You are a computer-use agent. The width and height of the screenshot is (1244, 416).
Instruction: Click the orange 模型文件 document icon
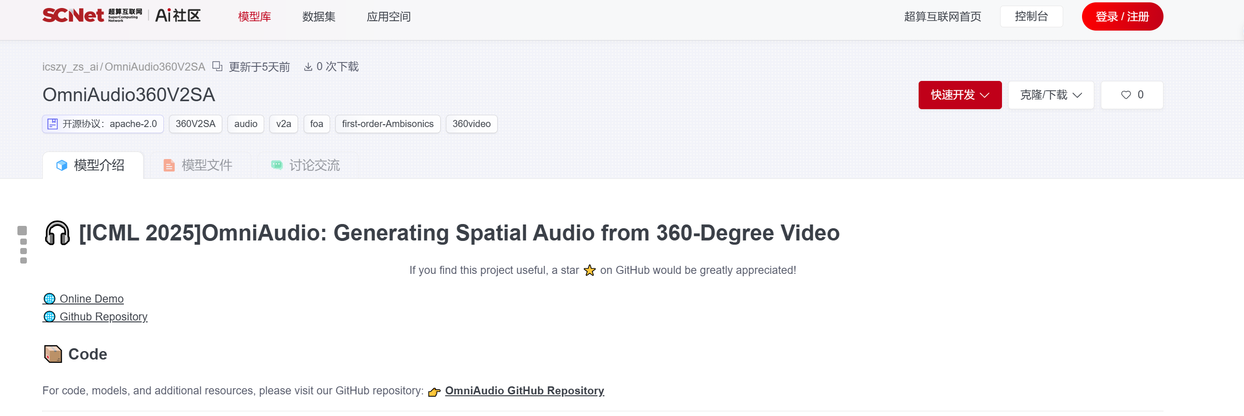click(x=169, y=166)
